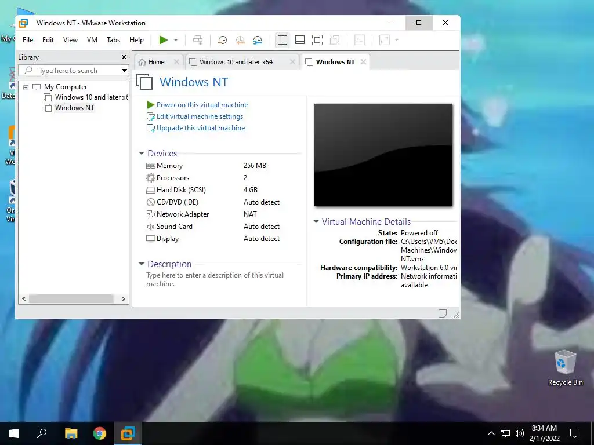This screenshot has height=445, width=594.
Task: Open the View menu
Action: [70, 40]
